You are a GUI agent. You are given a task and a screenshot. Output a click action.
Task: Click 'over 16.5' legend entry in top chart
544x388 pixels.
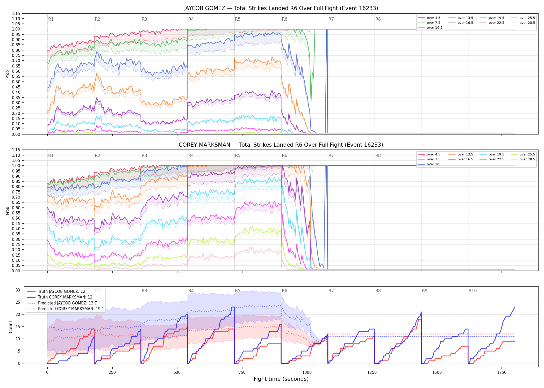click(461, 23)
